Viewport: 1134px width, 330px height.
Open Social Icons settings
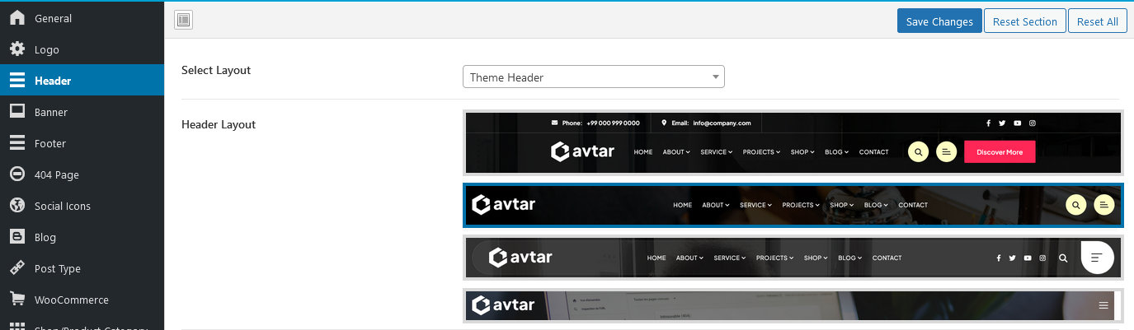(82, 206)
